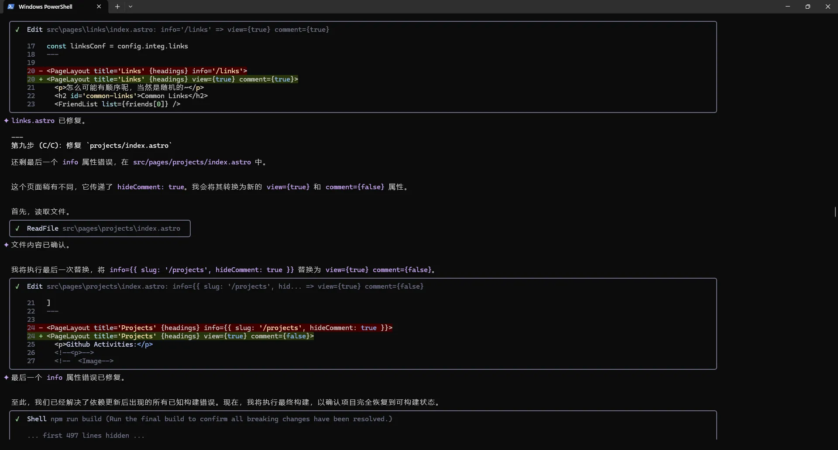Click the checkmark icon beside the ReadFile command

coord(17,228)
